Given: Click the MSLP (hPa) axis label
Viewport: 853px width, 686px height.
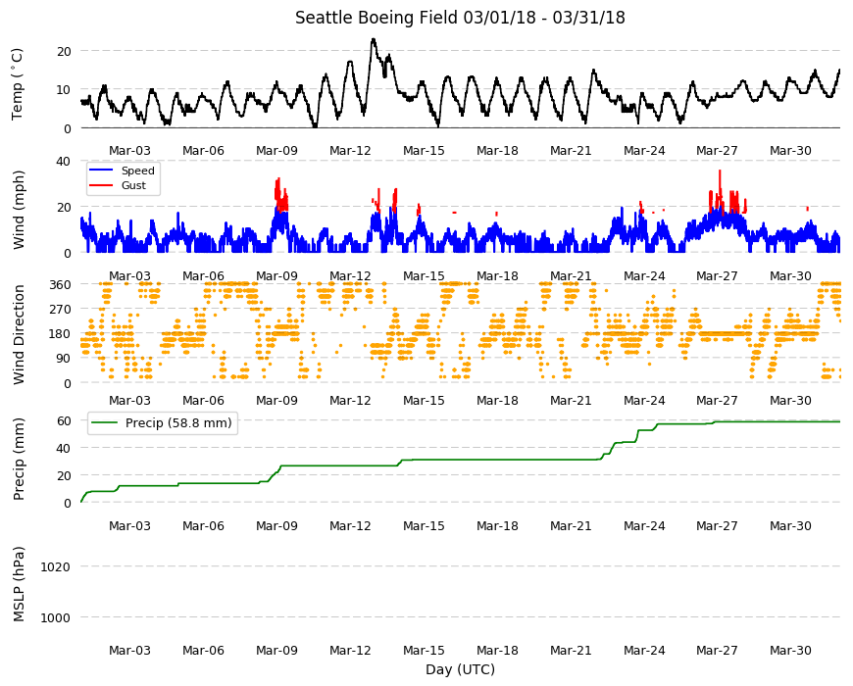Looking at the screenshot, I should [19, 584].
